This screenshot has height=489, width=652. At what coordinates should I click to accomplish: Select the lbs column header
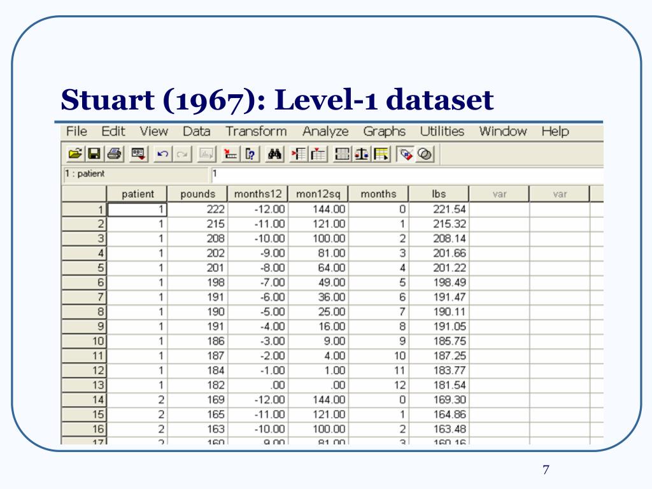(x=439, y=194)
